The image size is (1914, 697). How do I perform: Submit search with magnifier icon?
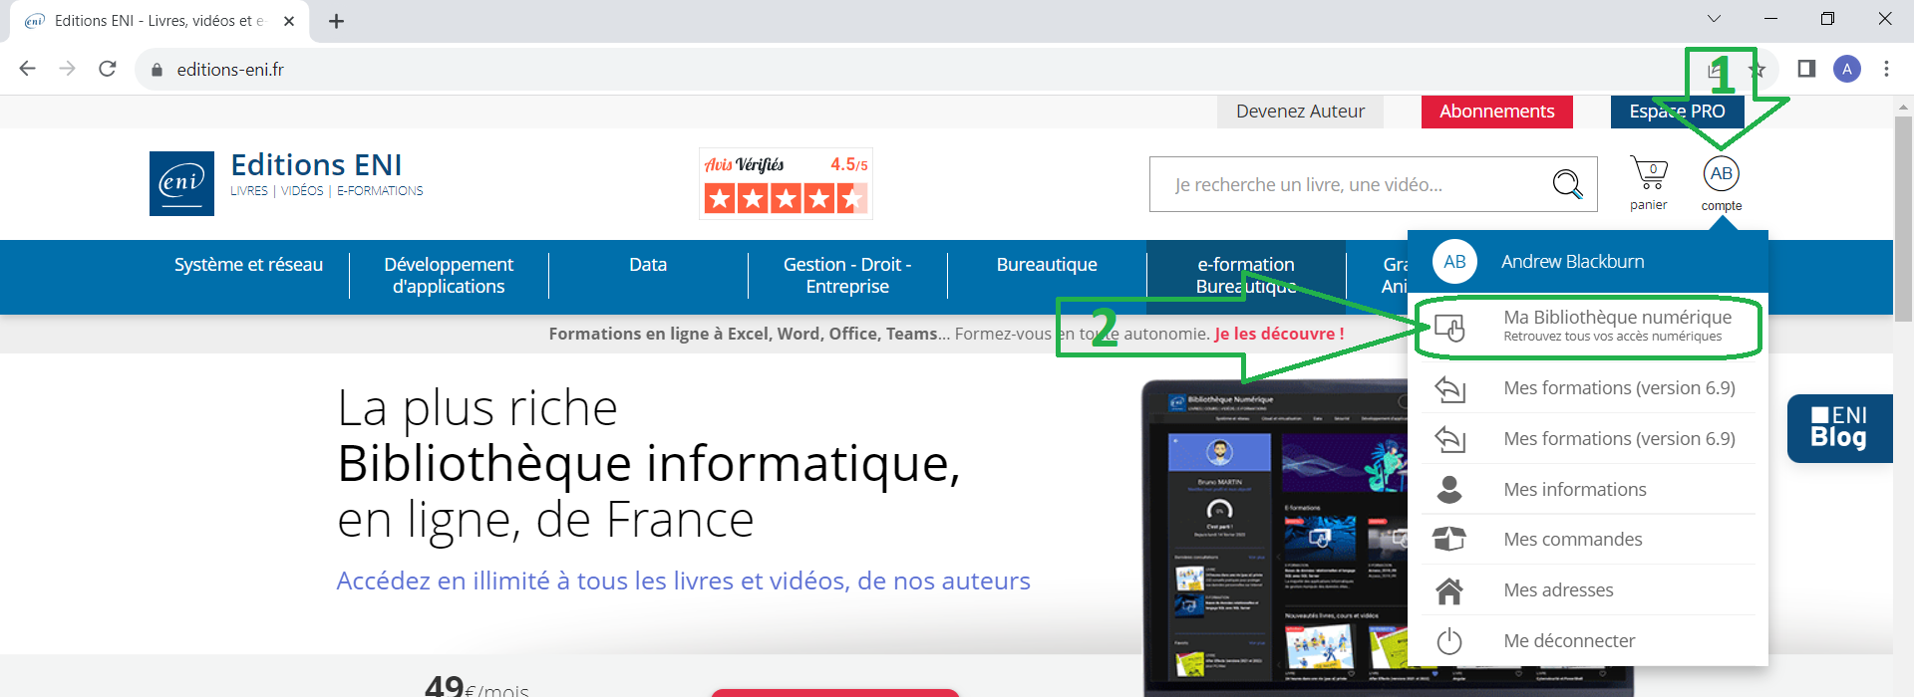click(1568, 184)
